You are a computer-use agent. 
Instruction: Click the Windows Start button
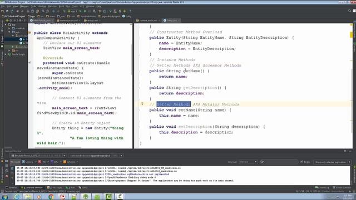(5, 197)
